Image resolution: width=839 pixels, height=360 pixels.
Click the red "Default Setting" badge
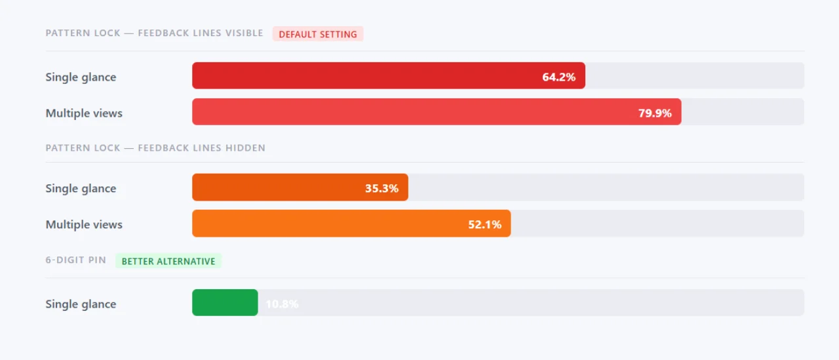click(x=318, y=34)
